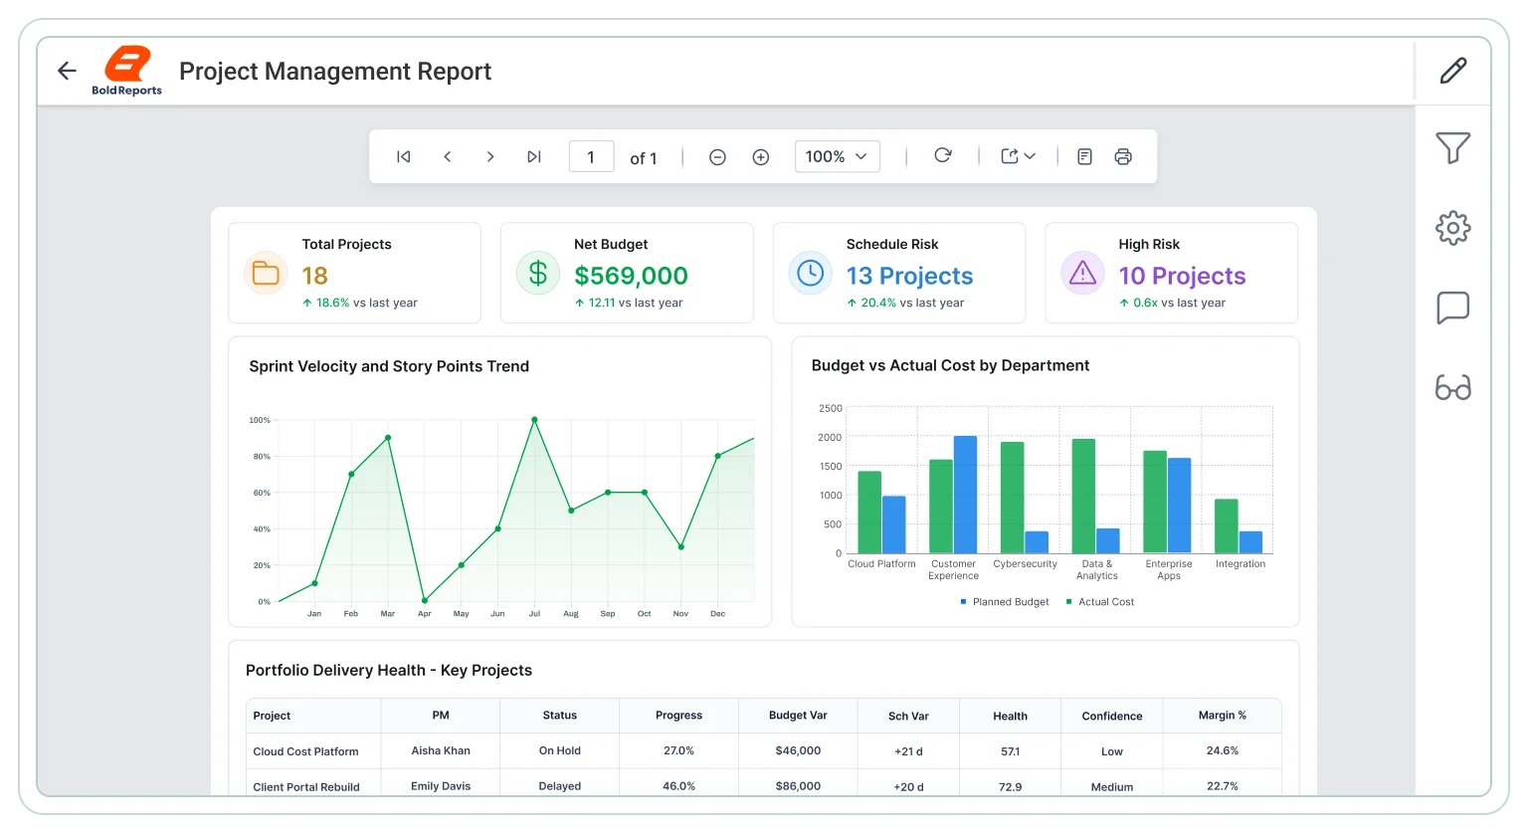Image resolution: width=1528 pixels, height=833 pixels.
Task: Open the filter funnel panel
Action: (x=1453, y=148)
